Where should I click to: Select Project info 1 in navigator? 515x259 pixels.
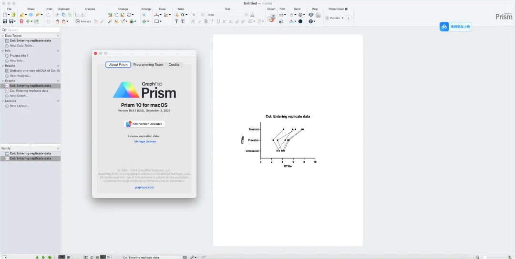pos(19,56)
